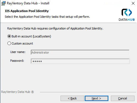Click the 'RayVentory Data Hub - Install' title text

28,3
